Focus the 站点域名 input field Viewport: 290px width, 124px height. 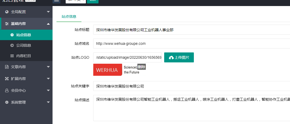pyautogui.click(x=191, y=44)
